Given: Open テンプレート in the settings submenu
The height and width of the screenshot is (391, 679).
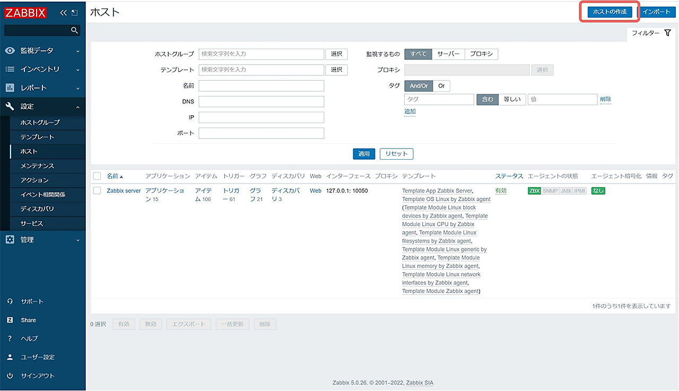Looking at the screenshot, I should [x=37, y=137].
